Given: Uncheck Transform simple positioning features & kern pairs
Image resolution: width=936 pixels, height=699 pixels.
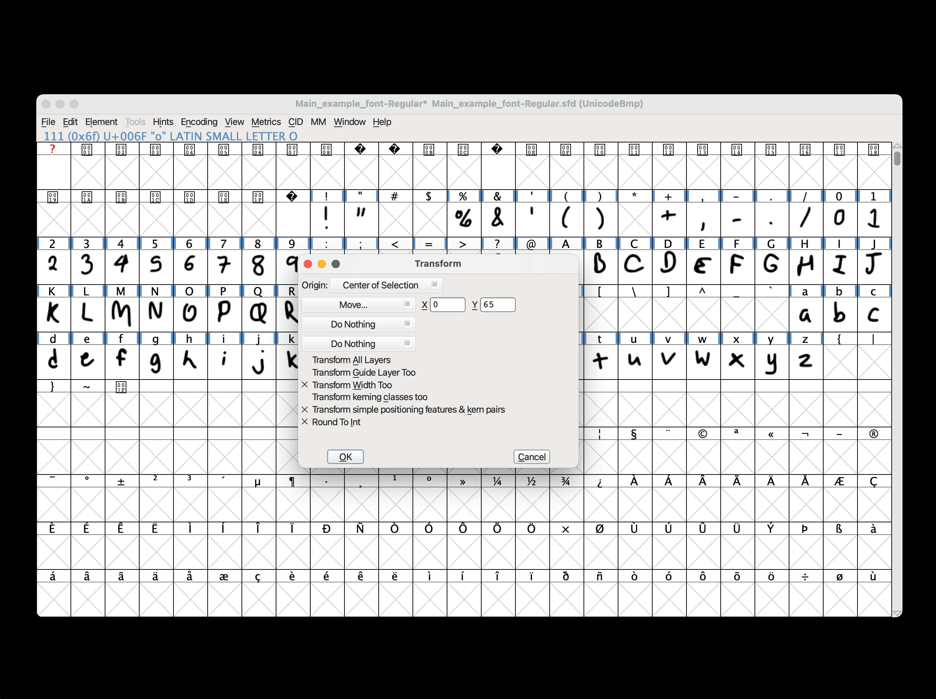Looking at the screenshot, I should click(403, 410).
